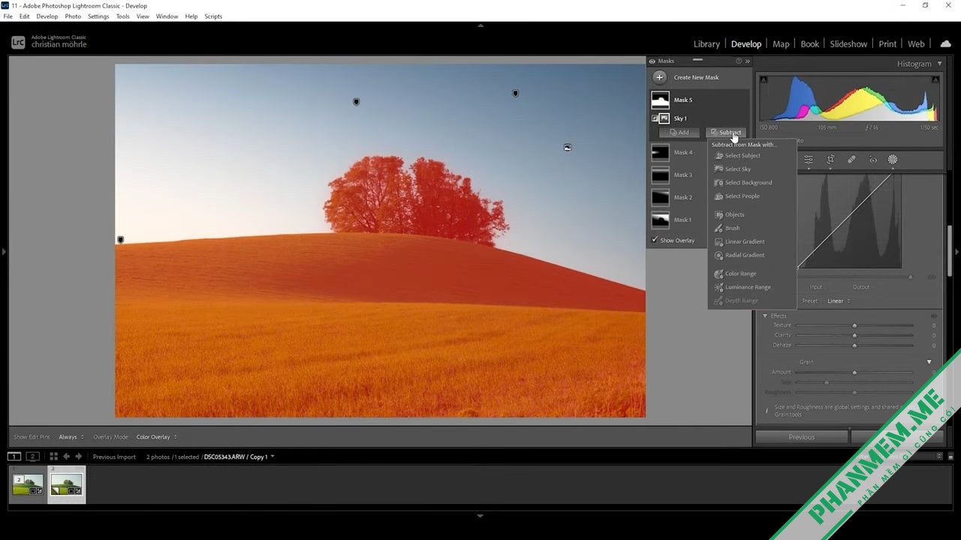Open the Photo menu in the menu bar
This screenshot has width=961, height=540.
pos(73,16)
